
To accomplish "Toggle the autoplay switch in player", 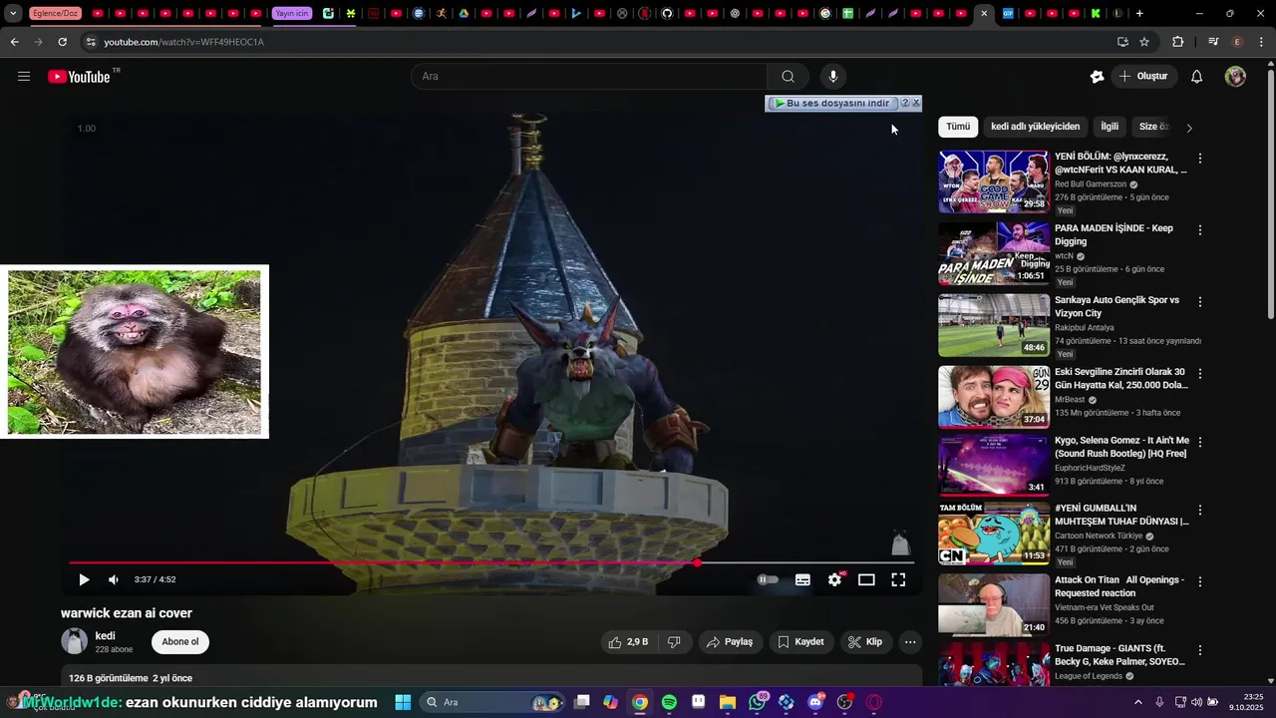I will pos(768,579).
